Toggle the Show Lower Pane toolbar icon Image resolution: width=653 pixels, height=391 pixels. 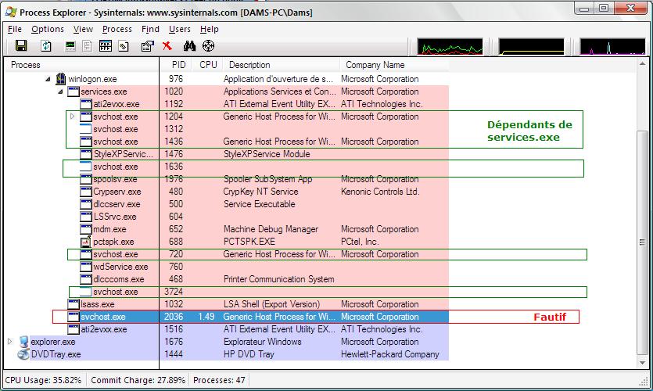(106, 46)
